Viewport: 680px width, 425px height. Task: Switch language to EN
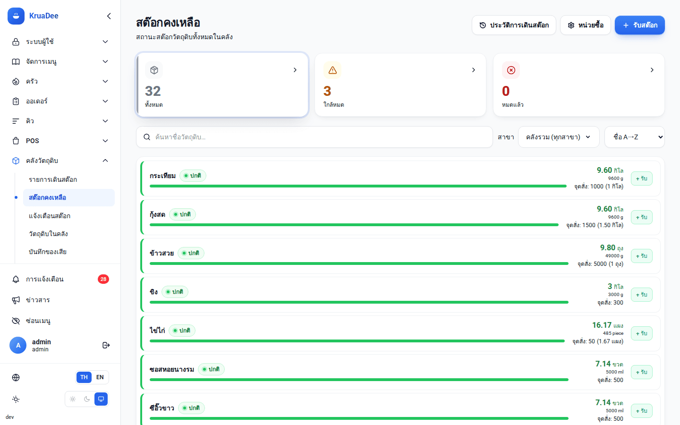tap(100, 377)
